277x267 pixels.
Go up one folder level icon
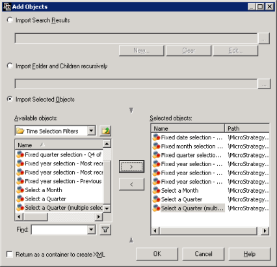click(x=105, y=131)
